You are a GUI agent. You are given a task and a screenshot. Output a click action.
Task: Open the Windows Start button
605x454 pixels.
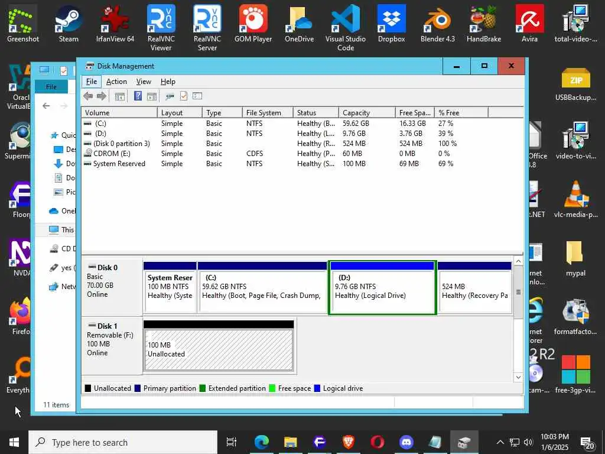click(x=14, y=442)
